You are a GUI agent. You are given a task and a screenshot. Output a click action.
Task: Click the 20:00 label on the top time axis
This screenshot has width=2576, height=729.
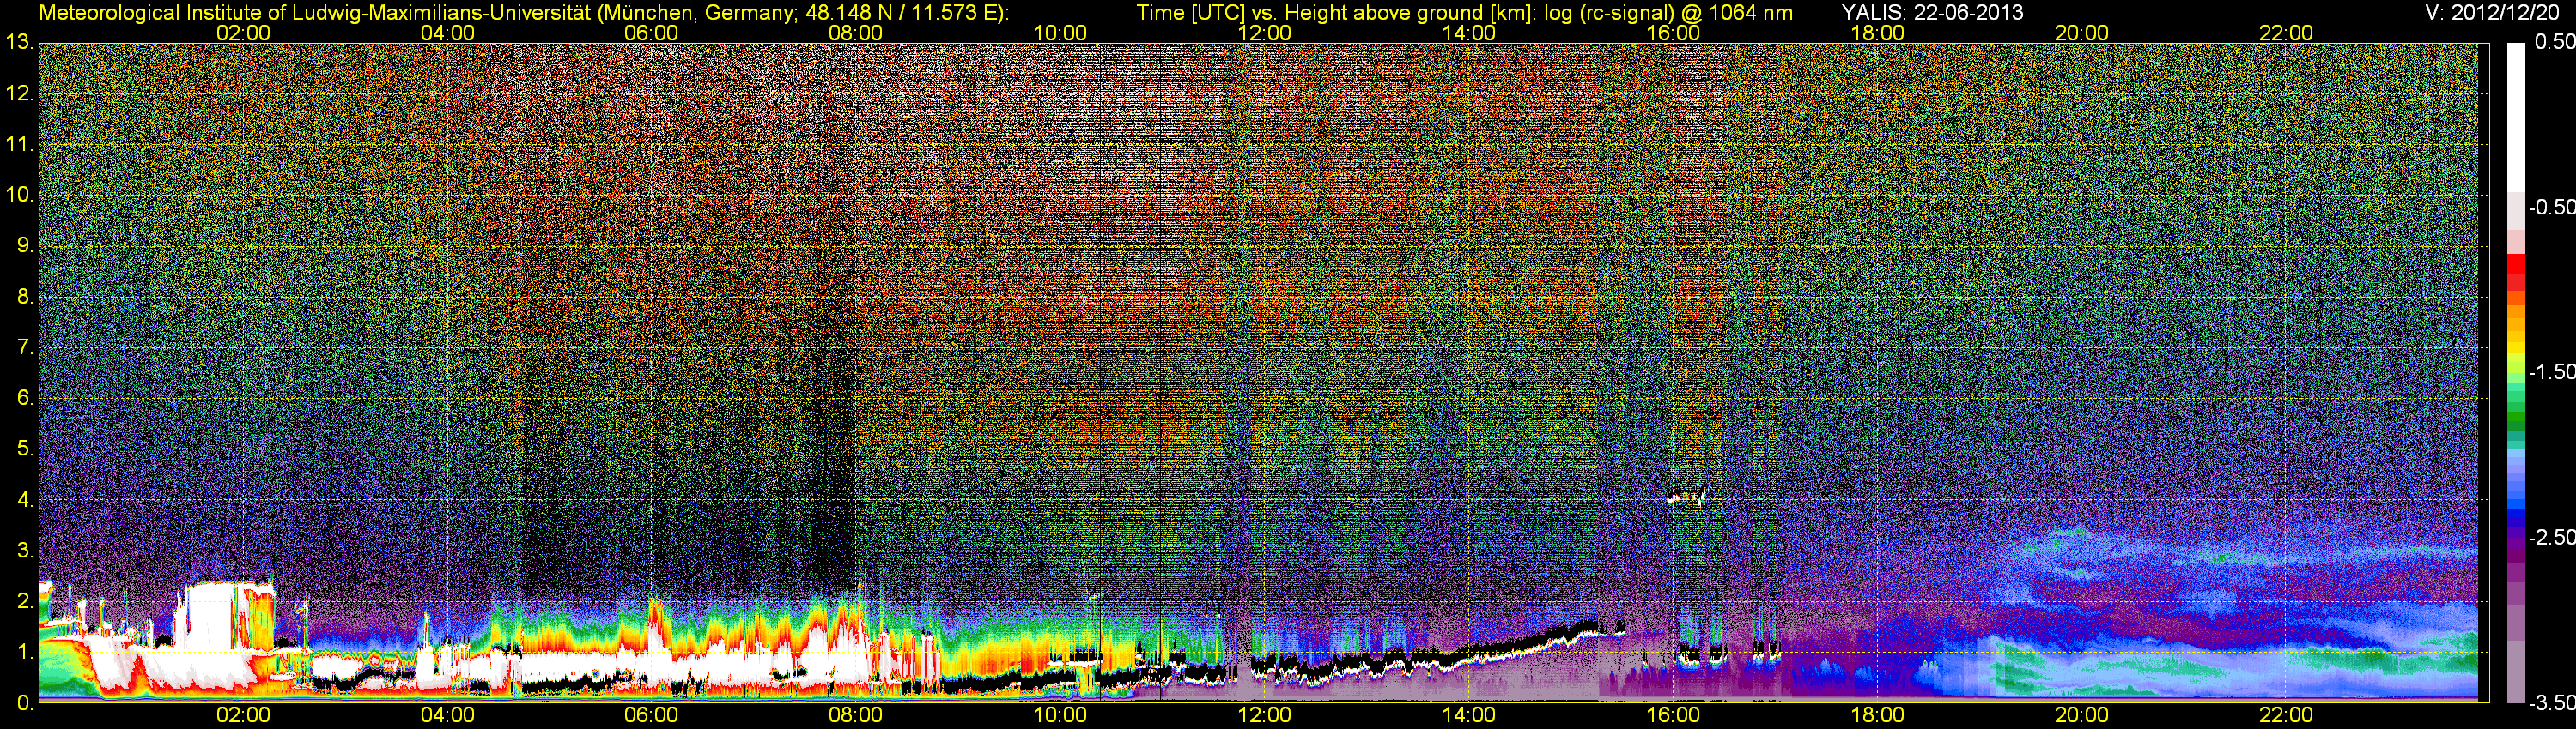(x=2082, y=33)
